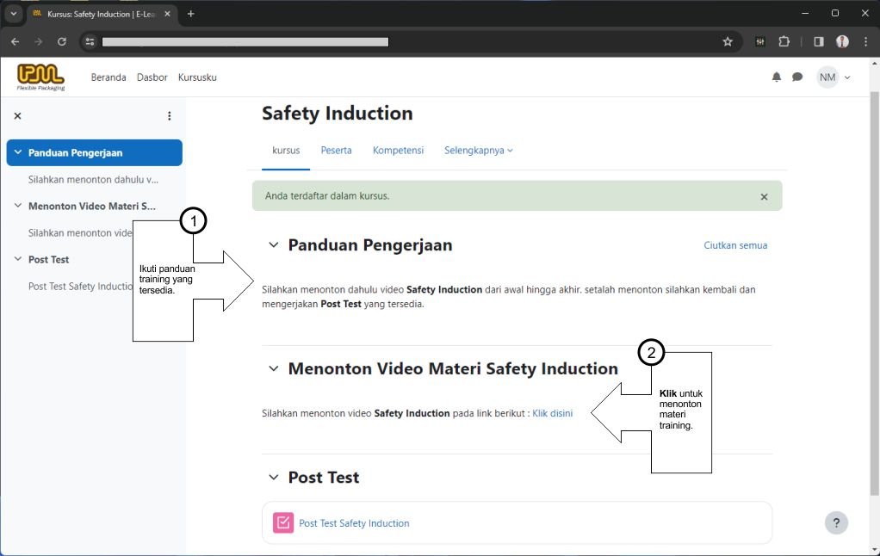
Task: Collapse the Panduan Pengerjaan section heading
Action: (274, 245)
